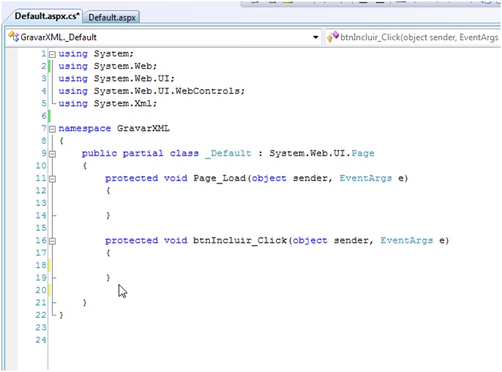
Task: Open the GravarXML._Default class dropdown arrow
Action: tap(316, 37)
